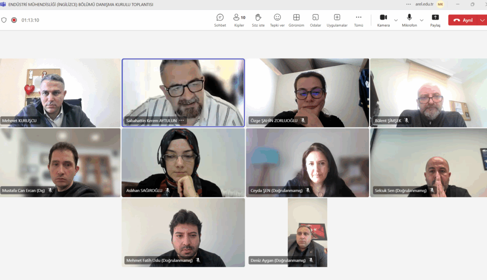The width and height of the screenshot is (487, 280).
Task: Select Aslıhan SAĞIROĞLU video tile
Action: [x=183, y=163]
